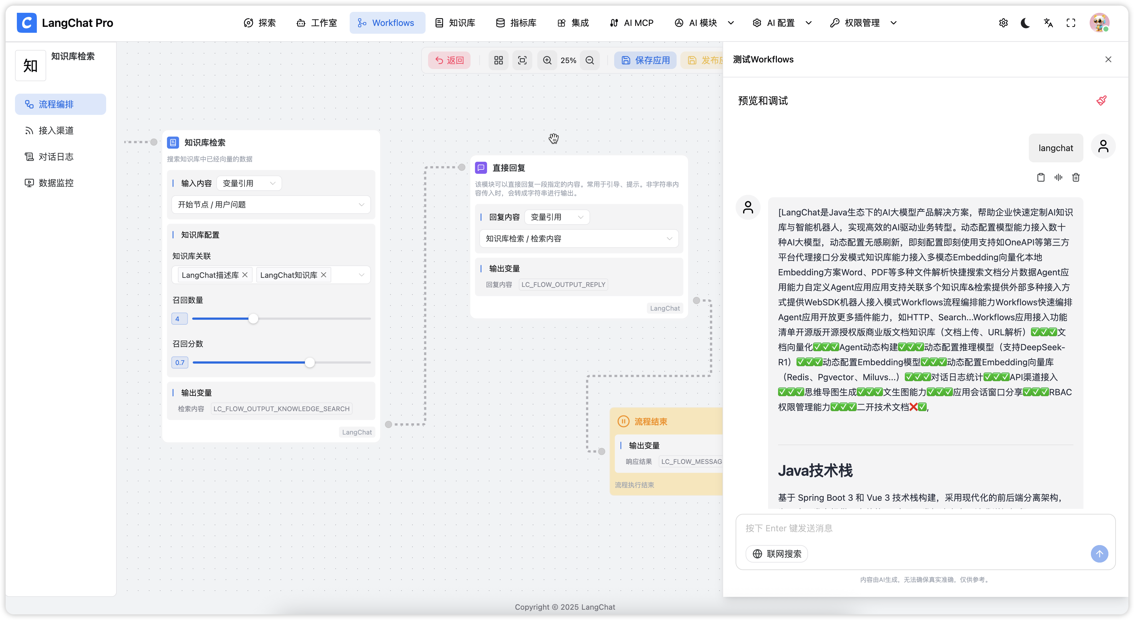
Task: Copy message with the clipboard icon
Action: click(1041, 177)
